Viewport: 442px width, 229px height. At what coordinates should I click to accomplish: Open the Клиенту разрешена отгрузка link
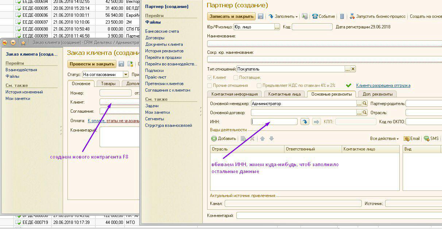coord(383,85)
